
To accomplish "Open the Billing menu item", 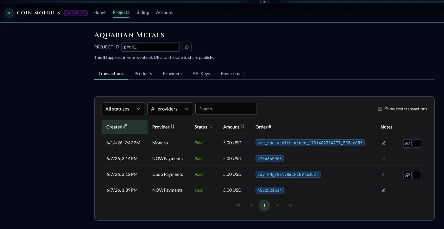I will click(143, 12).
